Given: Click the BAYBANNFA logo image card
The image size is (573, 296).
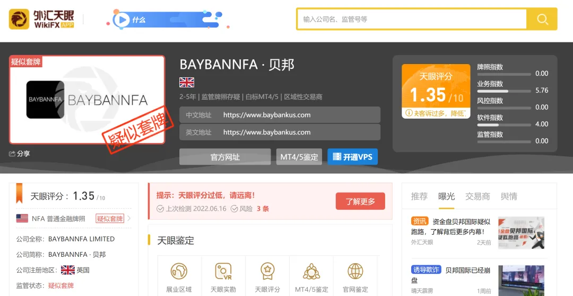Looking at the screenshot, I should click(x=87, y=100).
